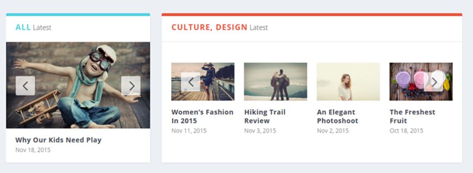The image size is (473, 173).
Task: Click the Nov 18, 2015 post date
Action: click(33, 150)
